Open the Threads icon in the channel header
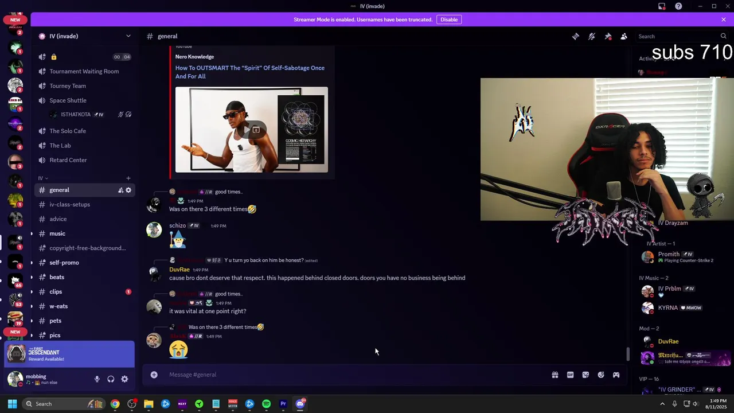734x413 pixels. coord(575,36)
